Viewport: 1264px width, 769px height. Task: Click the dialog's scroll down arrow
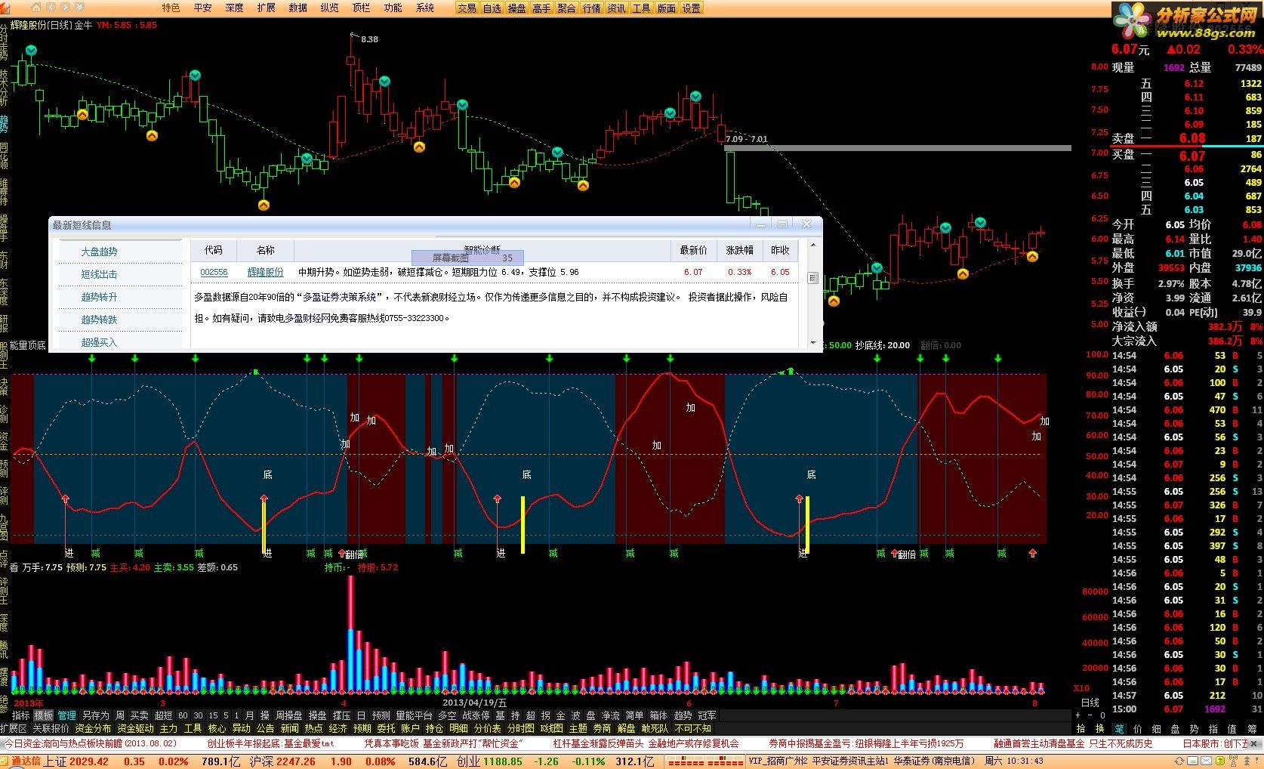(x=813, y=342)
